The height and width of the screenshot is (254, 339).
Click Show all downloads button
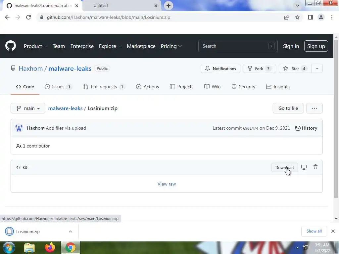314,231
